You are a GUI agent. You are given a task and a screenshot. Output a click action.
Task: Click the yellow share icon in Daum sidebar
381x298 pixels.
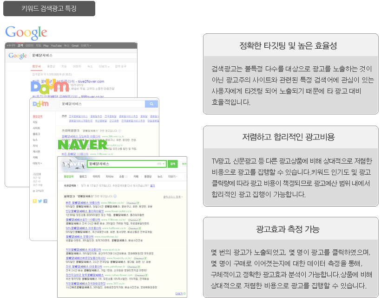tap(35, 201)
